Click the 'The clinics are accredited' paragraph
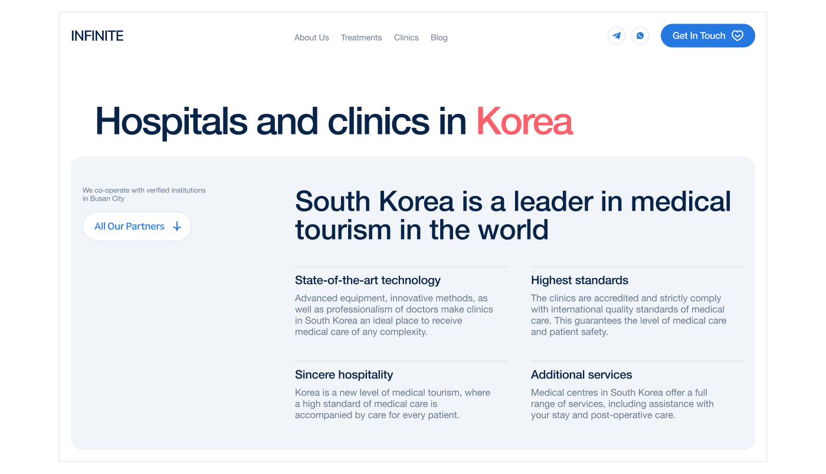Viewport: 826px width, 474px height. 629,315
